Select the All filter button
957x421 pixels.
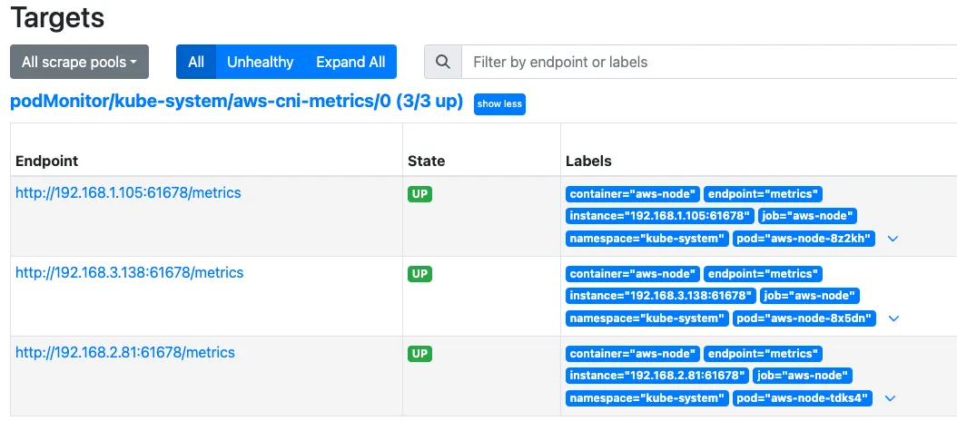click(196, 62)
